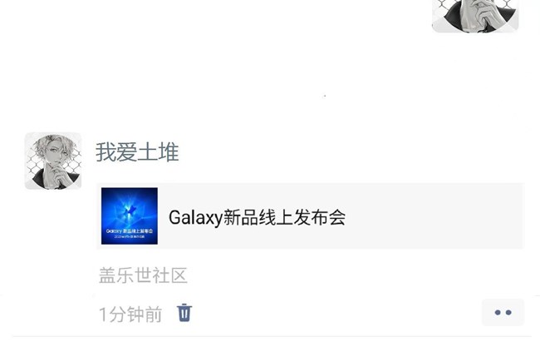
Task: Click the empty gray area of the shared card
Action: pos(434,216)
